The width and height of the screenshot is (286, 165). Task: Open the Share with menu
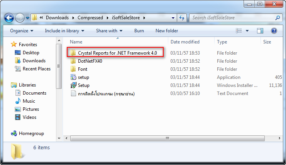[x=109, y=31]
